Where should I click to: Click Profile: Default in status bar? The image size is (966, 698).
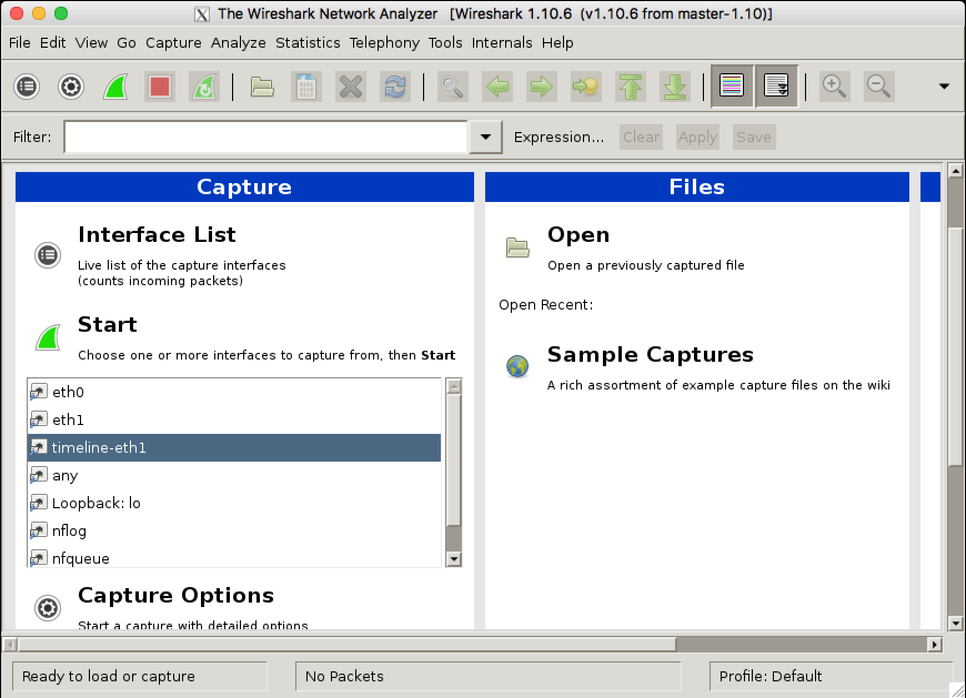[x=771, y=676]
